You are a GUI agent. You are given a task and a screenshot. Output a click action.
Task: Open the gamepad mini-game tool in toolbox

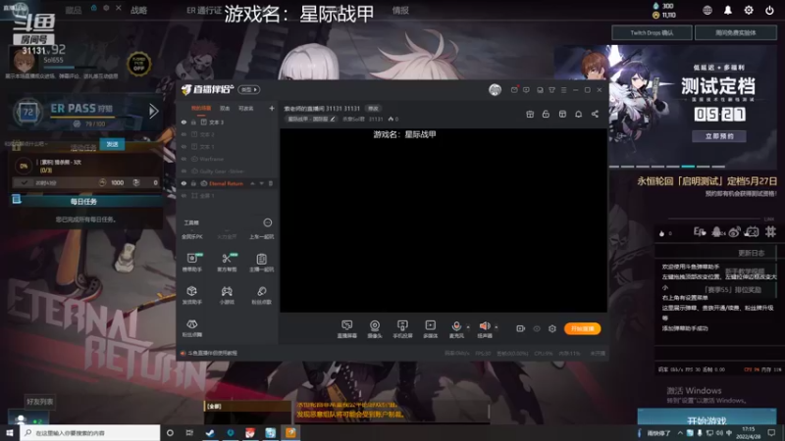point(227,295)
